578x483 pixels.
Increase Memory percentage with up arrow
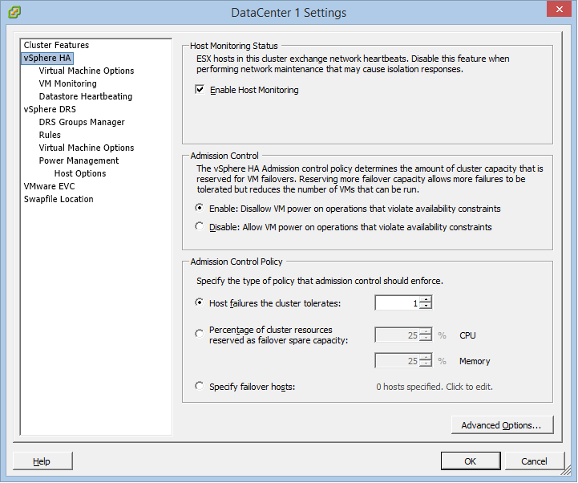click(426, 358)
